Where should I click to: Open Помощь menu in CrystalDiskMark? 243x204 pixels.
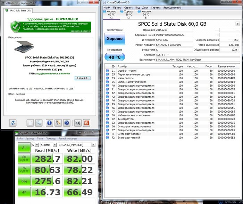(51, 139)
